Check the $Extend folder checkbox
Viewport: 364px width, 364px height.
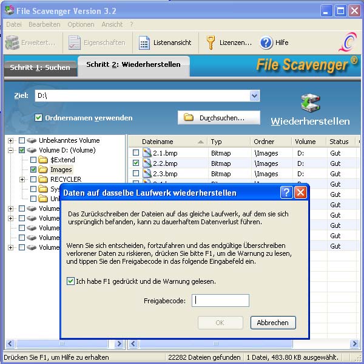click(33, 160)
